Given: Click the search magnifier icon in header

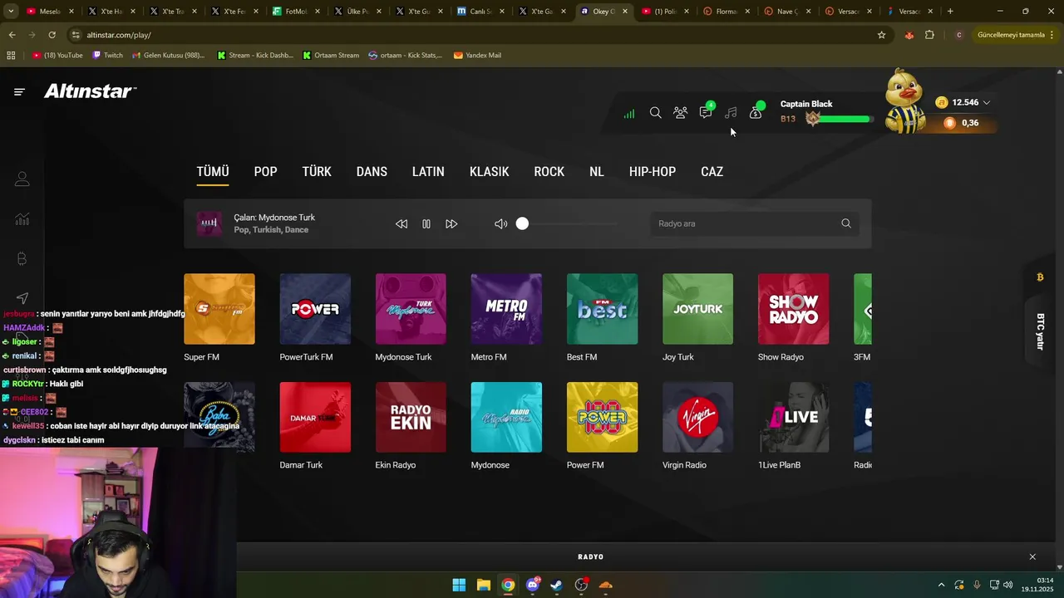Looking at the screenshot, I should pyautogui.click(x=655, y=113).
